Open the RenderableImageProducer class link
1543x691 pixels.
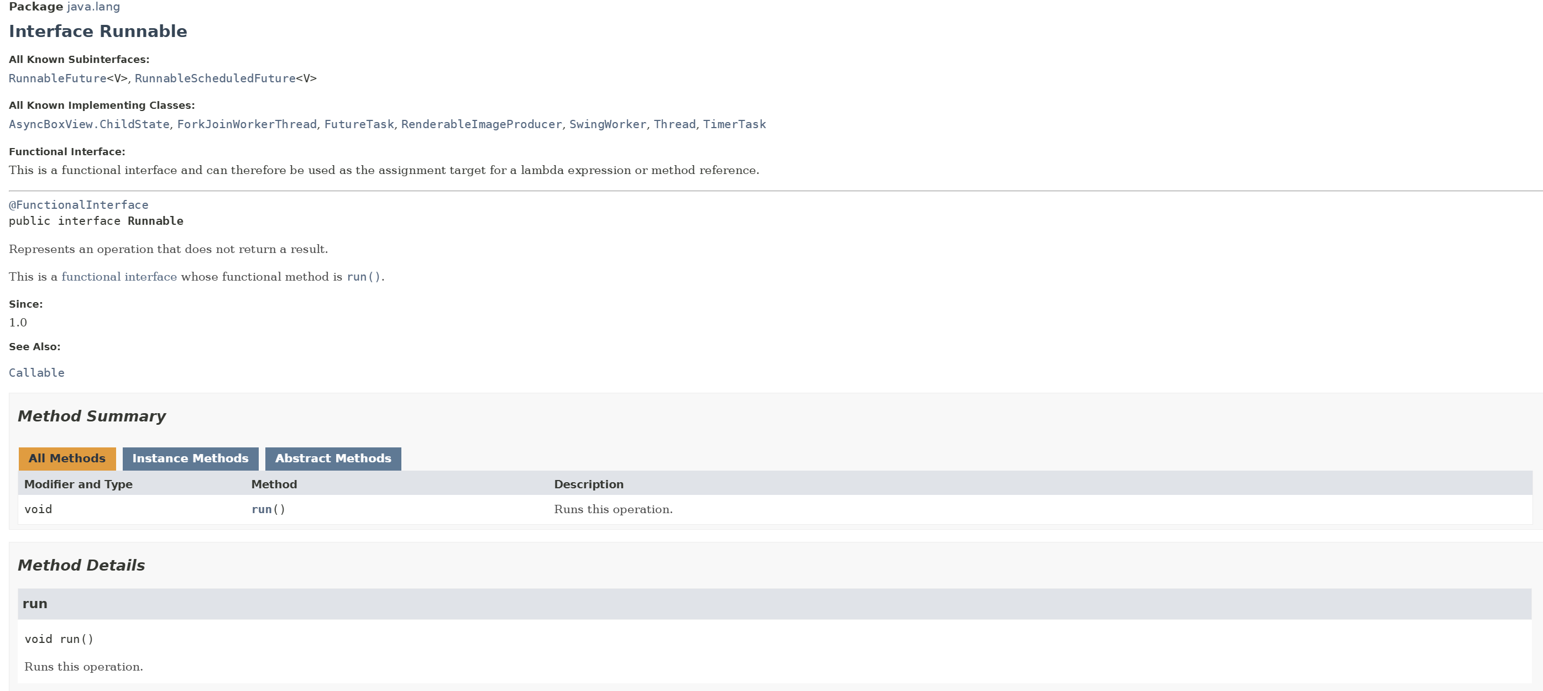click(482, 124)
